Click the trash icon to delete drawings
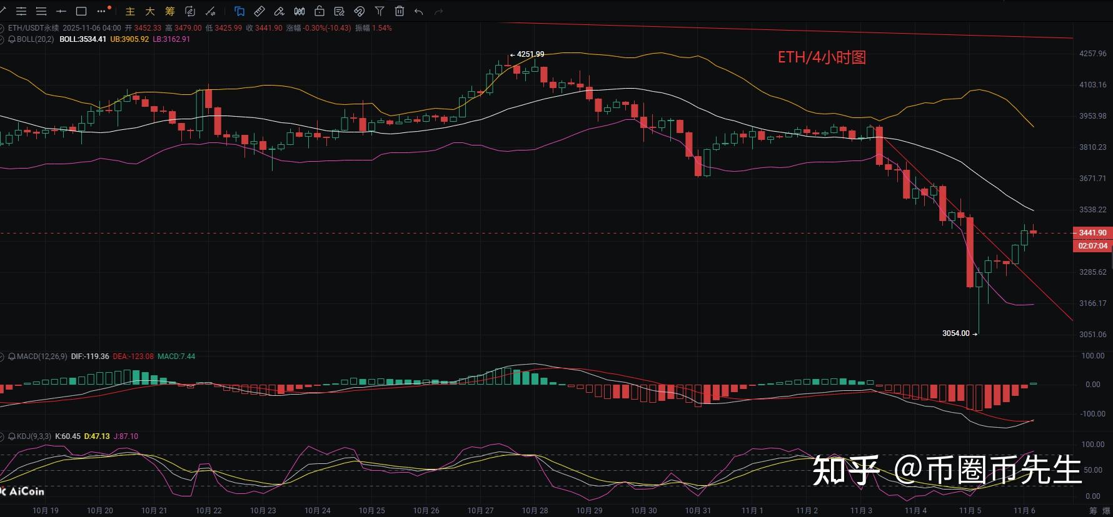 point(400,11)
